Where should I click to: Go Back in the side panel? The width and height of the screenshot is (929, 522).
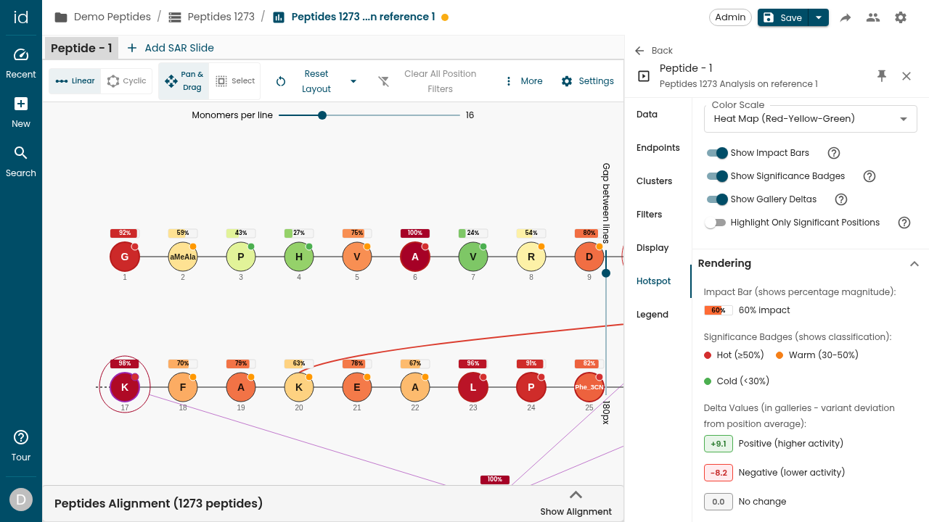[653, 51]
